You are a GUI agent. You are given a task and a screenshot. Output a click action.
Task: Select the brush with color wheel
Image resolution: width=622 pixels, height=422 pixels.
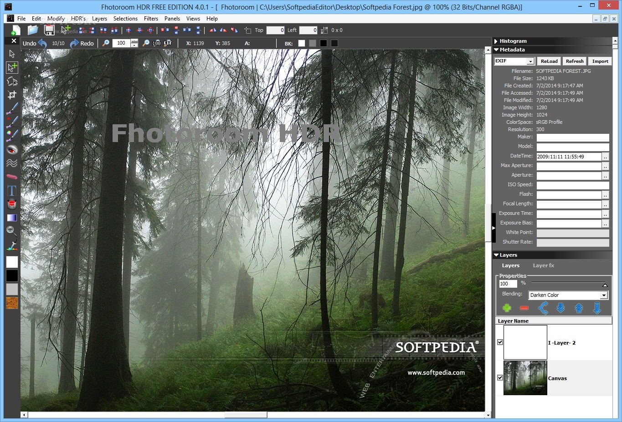[x=12, y=135]
